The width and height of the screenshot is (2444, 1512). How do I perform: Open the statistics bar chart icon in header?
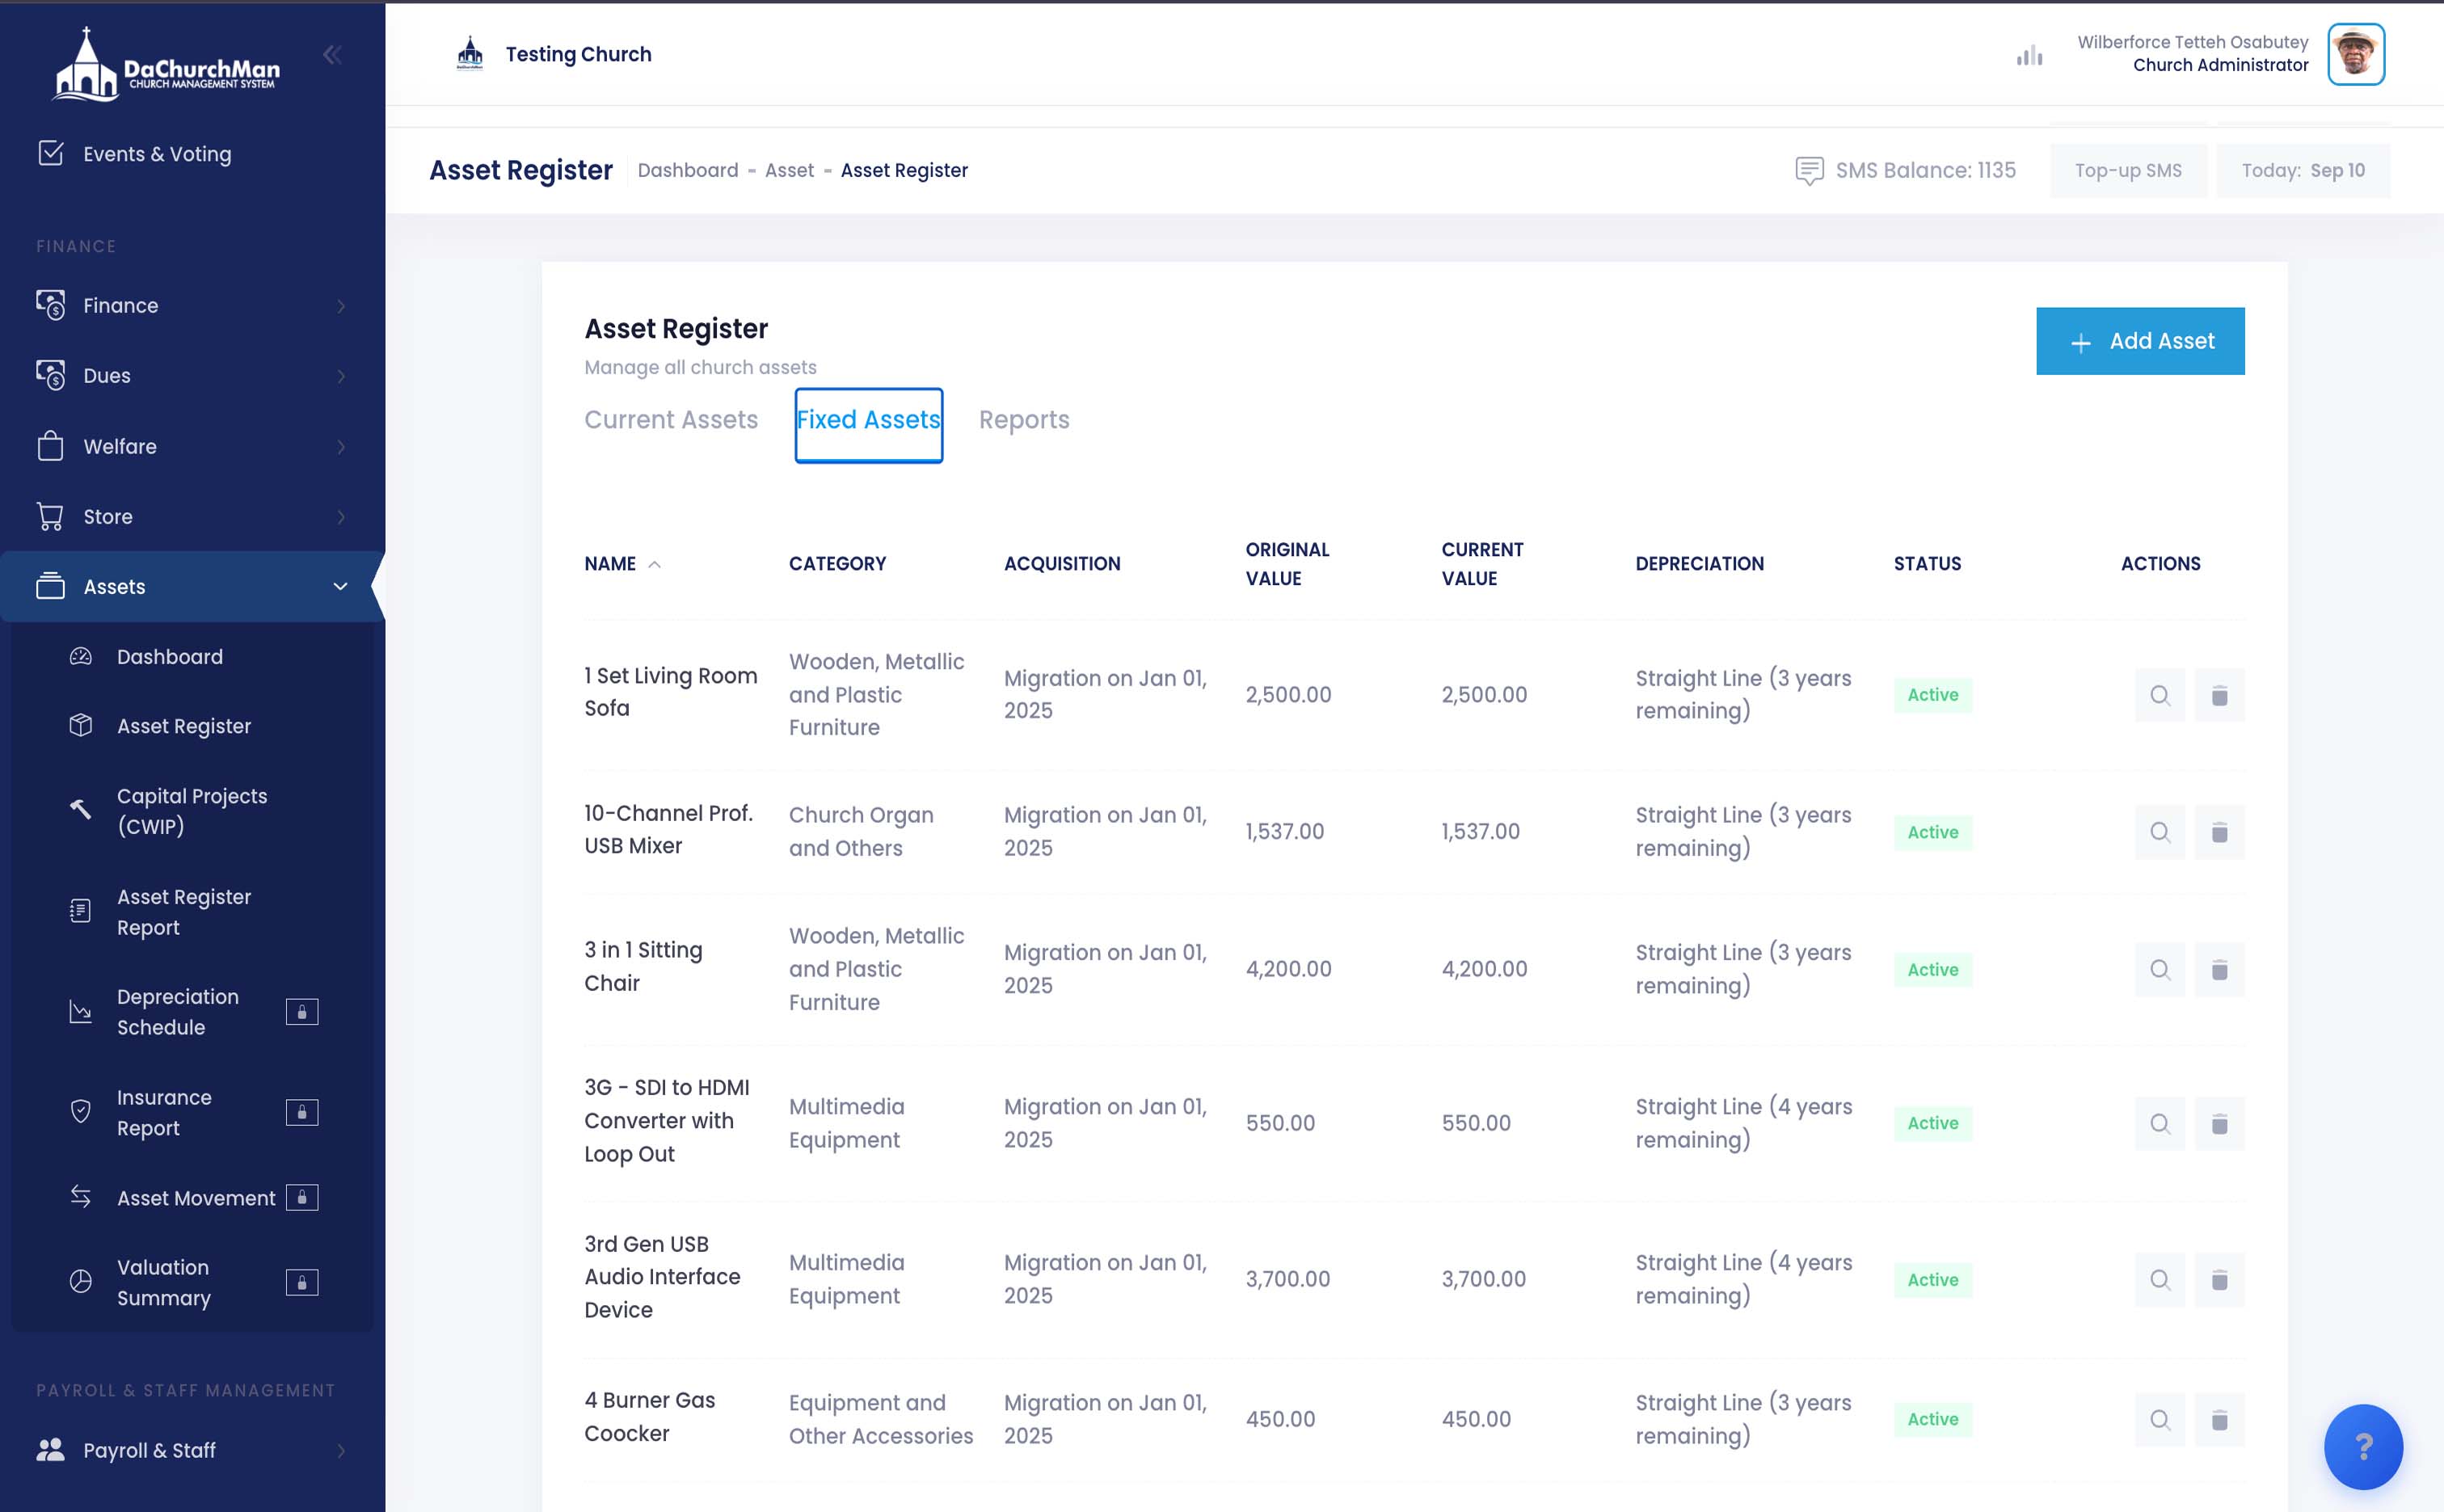2029,56
